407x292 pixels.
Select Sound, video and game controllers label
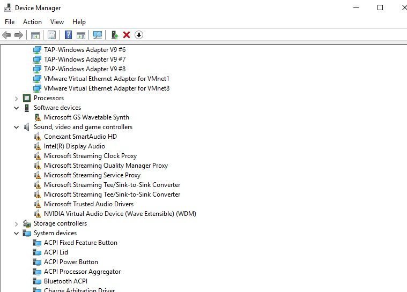tap(83, 127)
